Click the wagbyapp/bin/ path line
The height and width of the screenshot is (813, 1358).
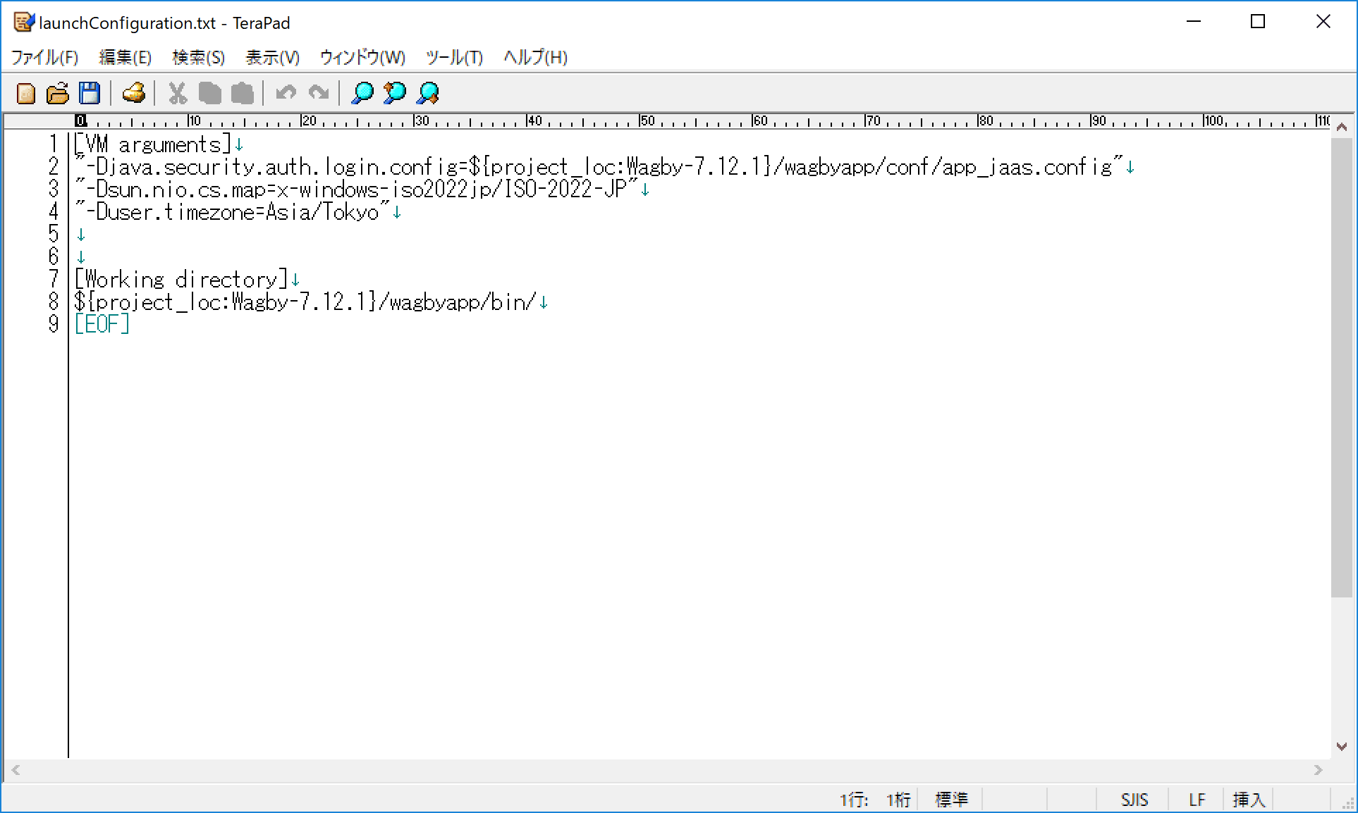(305, 302)
